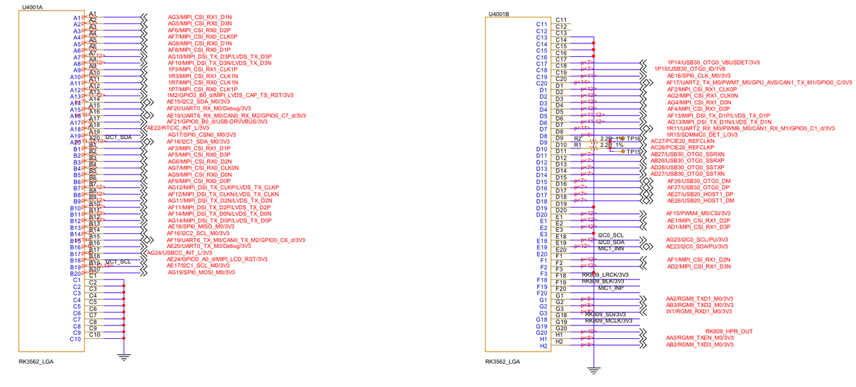Click net 1P14/USB30_OTG0_VBUSDET/3V3
The height and width of the screenshot is (387, 856).
[x=714, y=62]
